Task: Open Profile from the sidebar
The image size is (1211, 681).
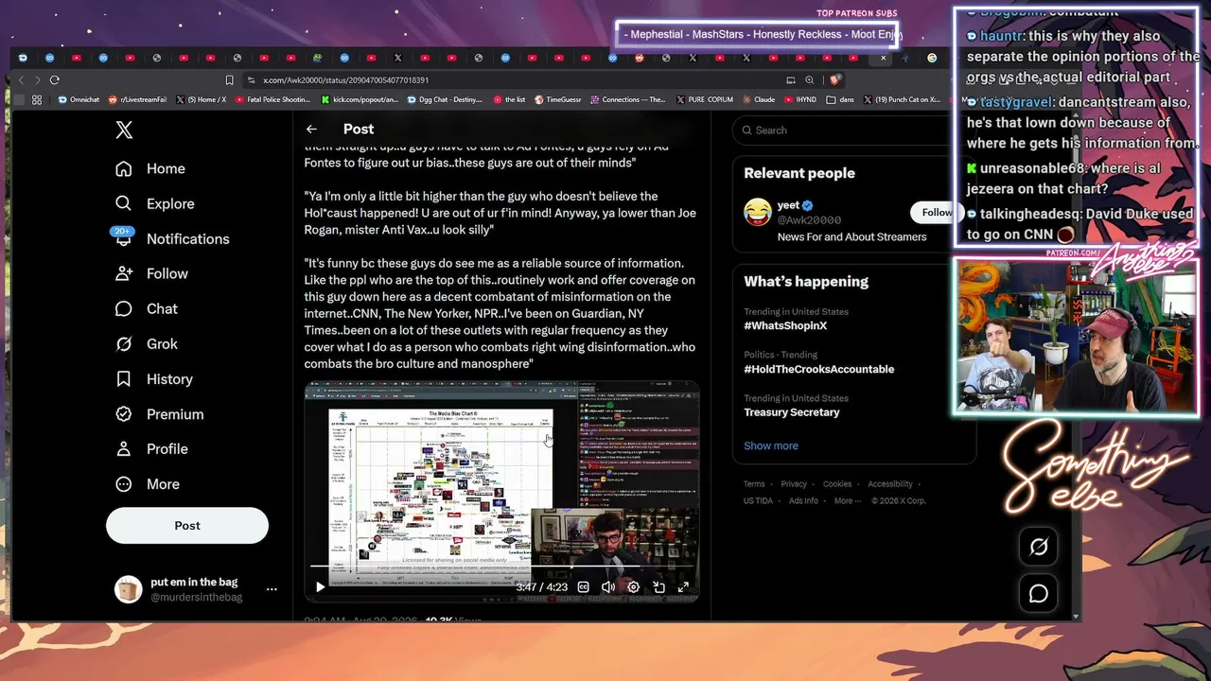Action: coord(151,448)
